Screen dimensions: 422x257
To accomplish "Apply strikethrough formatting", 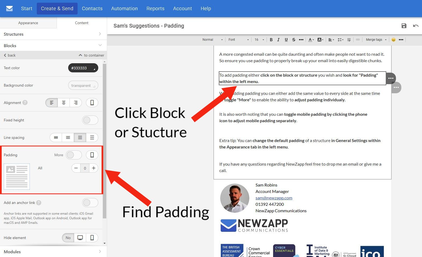I will 294,40.
